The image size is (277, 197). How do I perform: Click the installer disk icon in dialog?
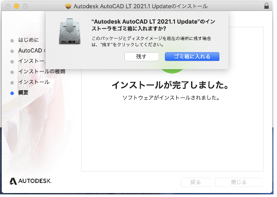(71, 32)
